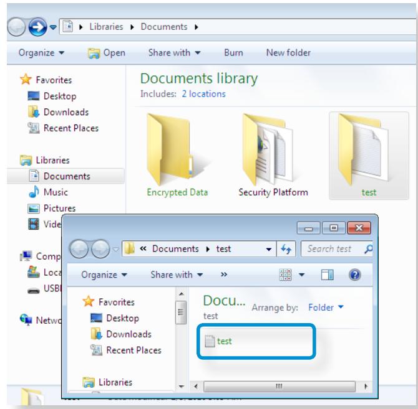Image resolution: width=418 pixels, height=409 pixels.
Task: Open the Pictures library
Action: [52, 208]
